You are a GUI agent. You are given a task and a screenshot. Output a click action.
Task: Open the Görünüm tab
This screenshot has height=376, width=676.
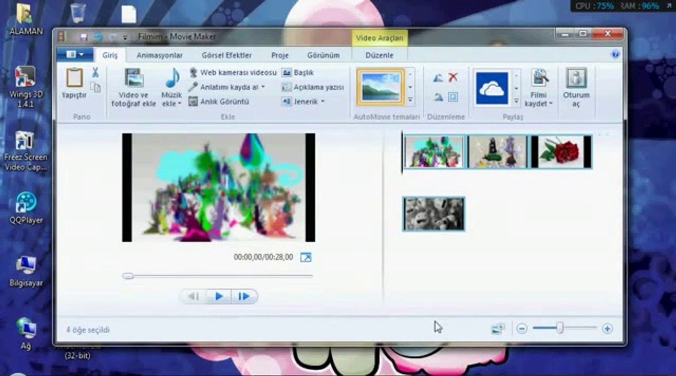tap(323, 55)
